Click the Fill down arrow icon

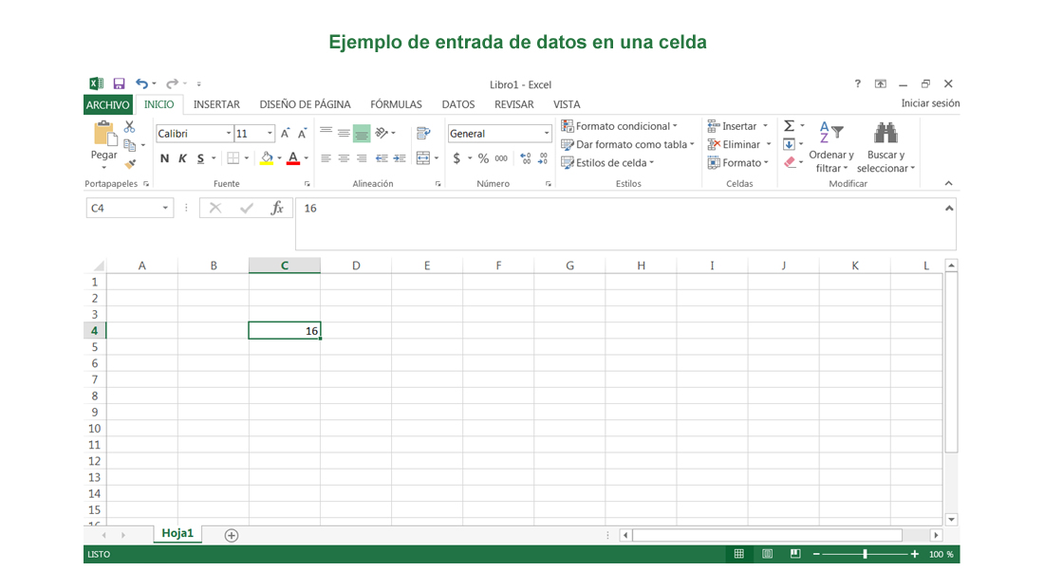(789, 144)
